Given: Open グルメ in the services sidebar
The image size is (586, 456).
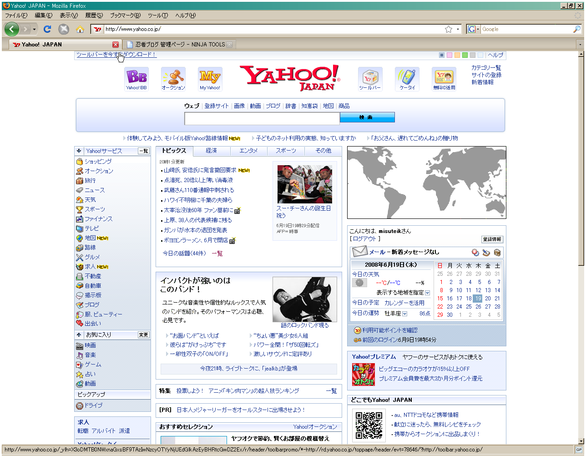Looking at the screenshot, I should (x=92, y=257).
